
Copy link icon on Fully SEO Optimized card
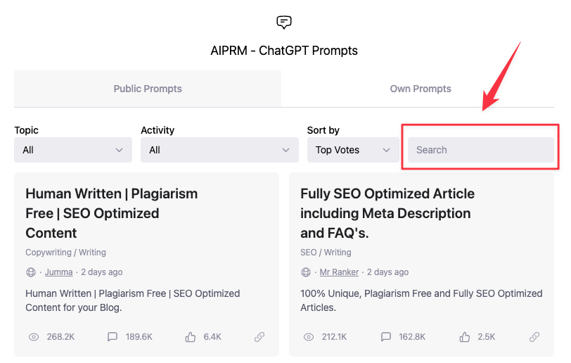(x=534, y=337)
